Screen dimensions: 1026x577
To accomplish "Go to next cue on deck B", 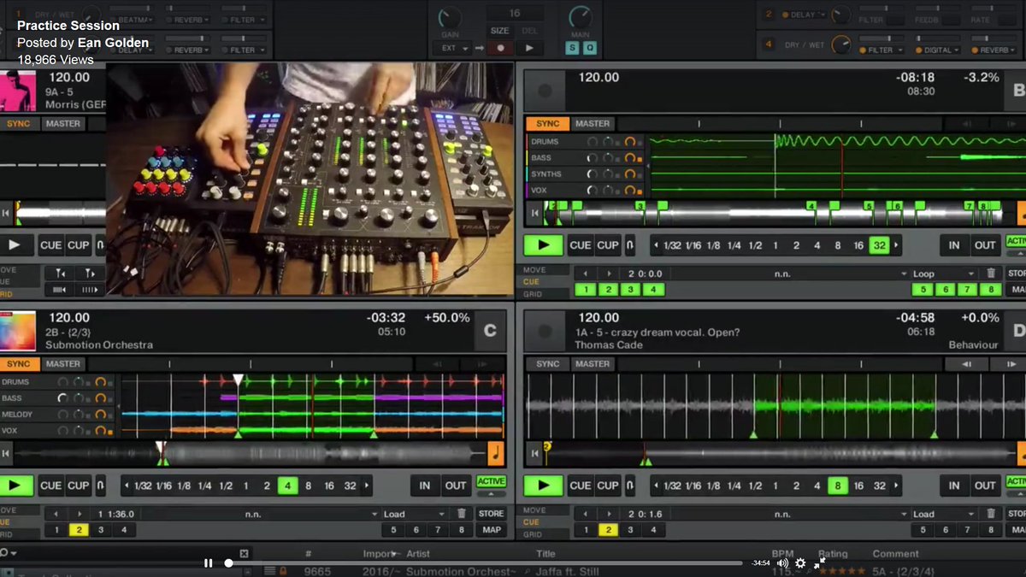I will coord(609,274).
